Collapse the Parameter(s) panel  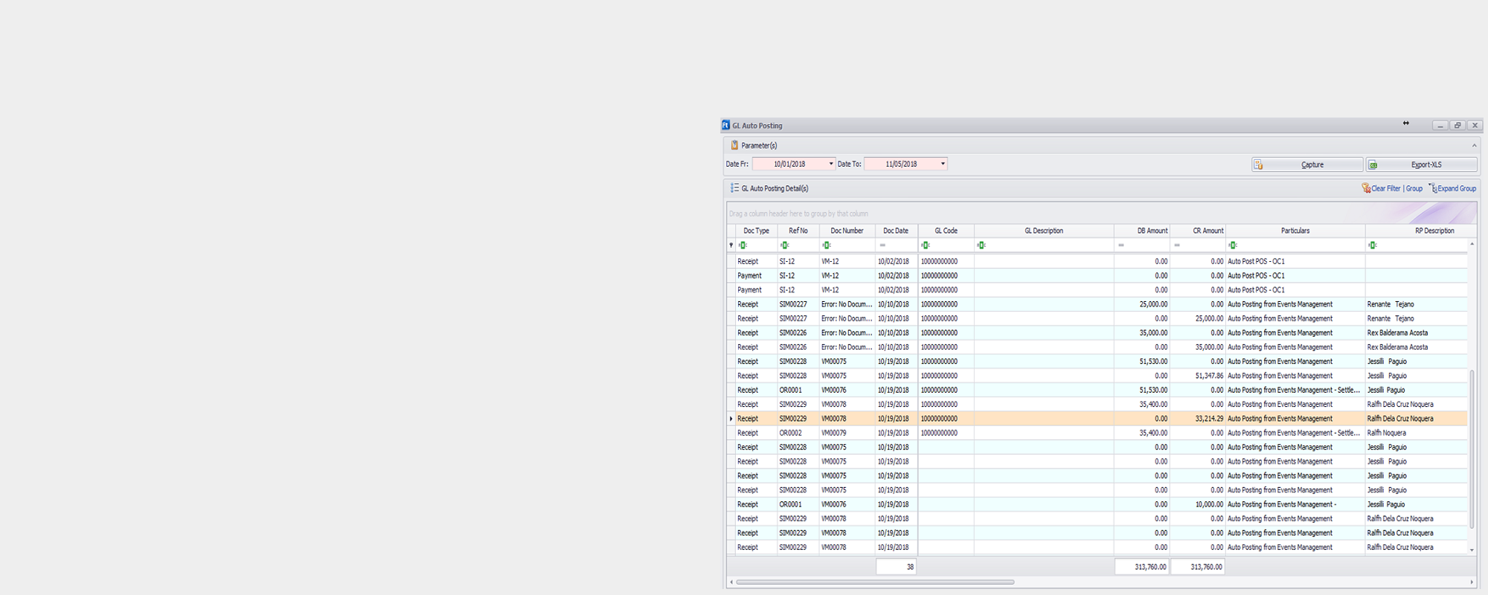point(1474,145)
